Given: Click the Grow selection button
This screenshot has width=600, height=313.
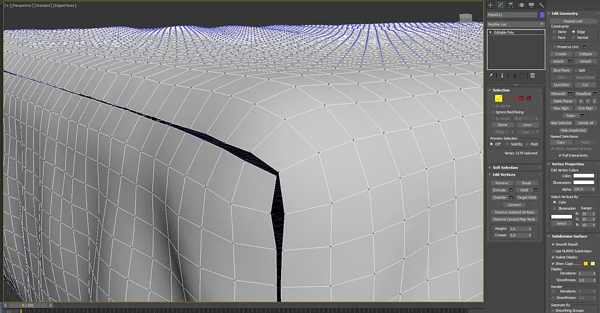Looking at the screenshot, I should pos(527,125).
